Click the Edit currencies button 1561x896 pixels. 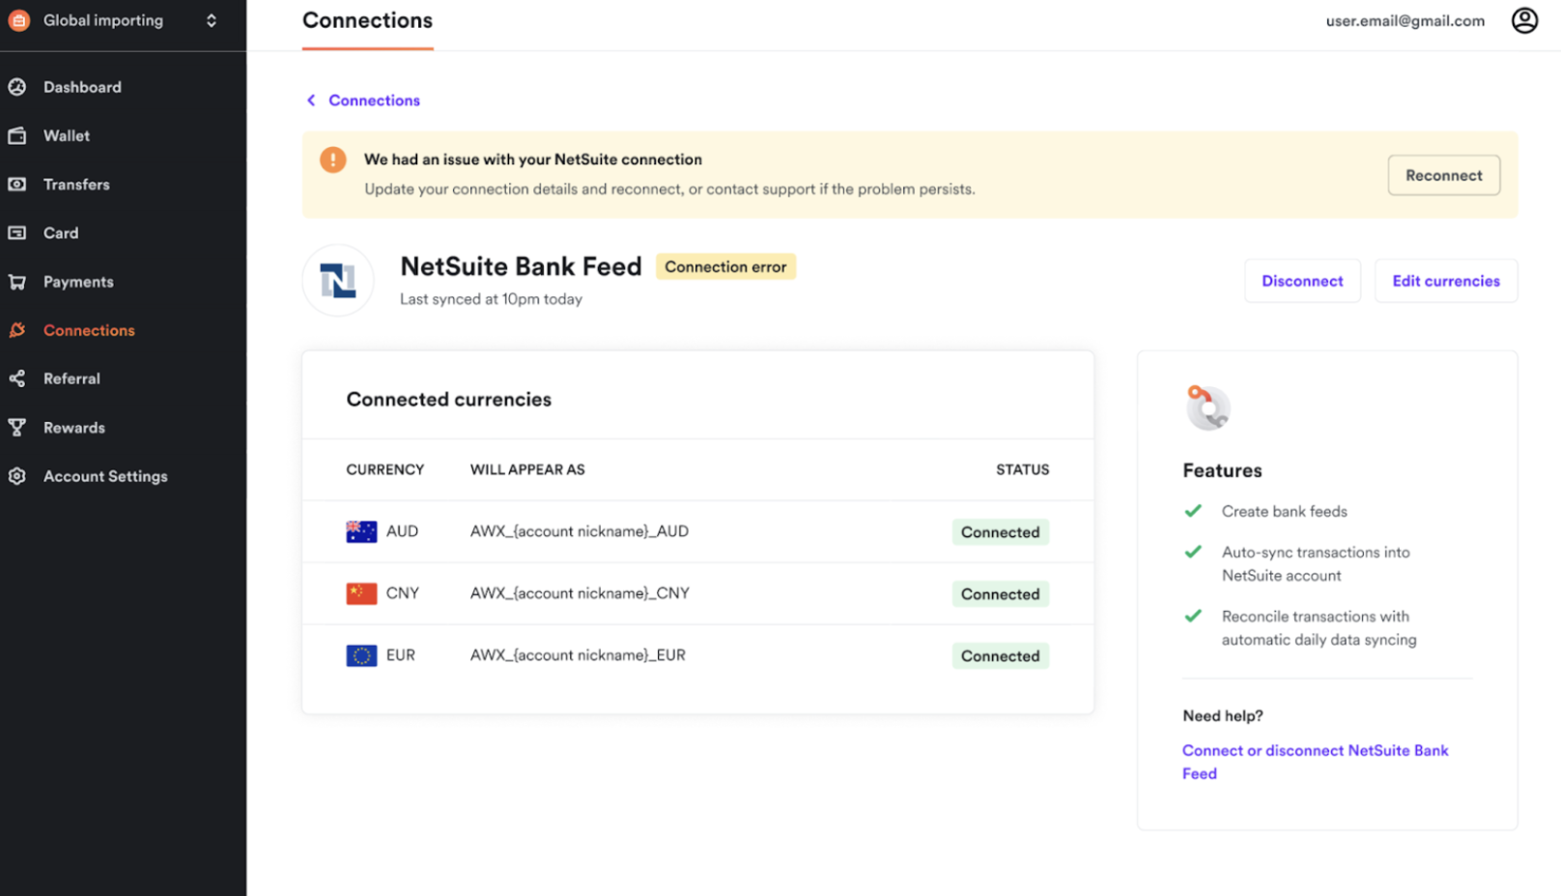pos(1446,281)
